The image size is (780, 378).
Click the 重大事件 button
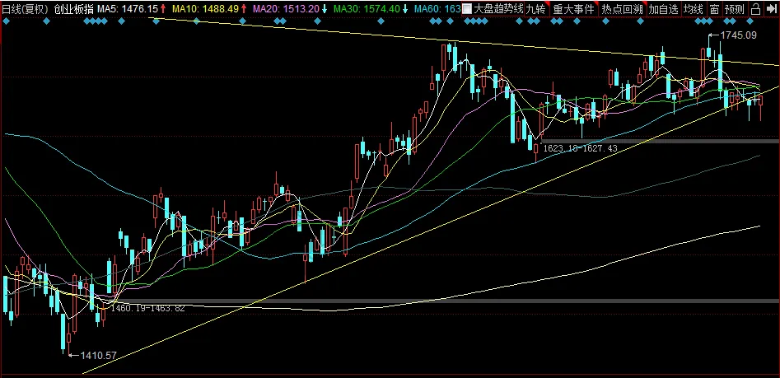pyautogui.click(x=573, y=9)
